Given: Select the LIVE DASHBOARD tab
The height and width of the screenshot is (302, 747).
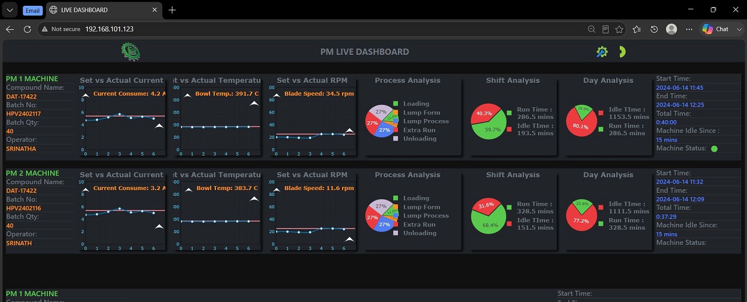Looking at the screenshot, I should coord(104,10).
